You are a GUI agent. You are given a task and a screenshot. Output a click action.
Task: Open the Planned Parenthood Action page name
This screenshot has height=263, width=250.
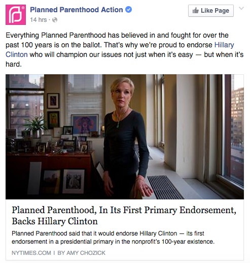(x=77, y=10)
